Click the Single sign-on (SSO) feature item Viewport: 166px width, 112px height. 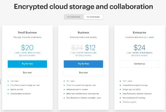tap(132, 89)
